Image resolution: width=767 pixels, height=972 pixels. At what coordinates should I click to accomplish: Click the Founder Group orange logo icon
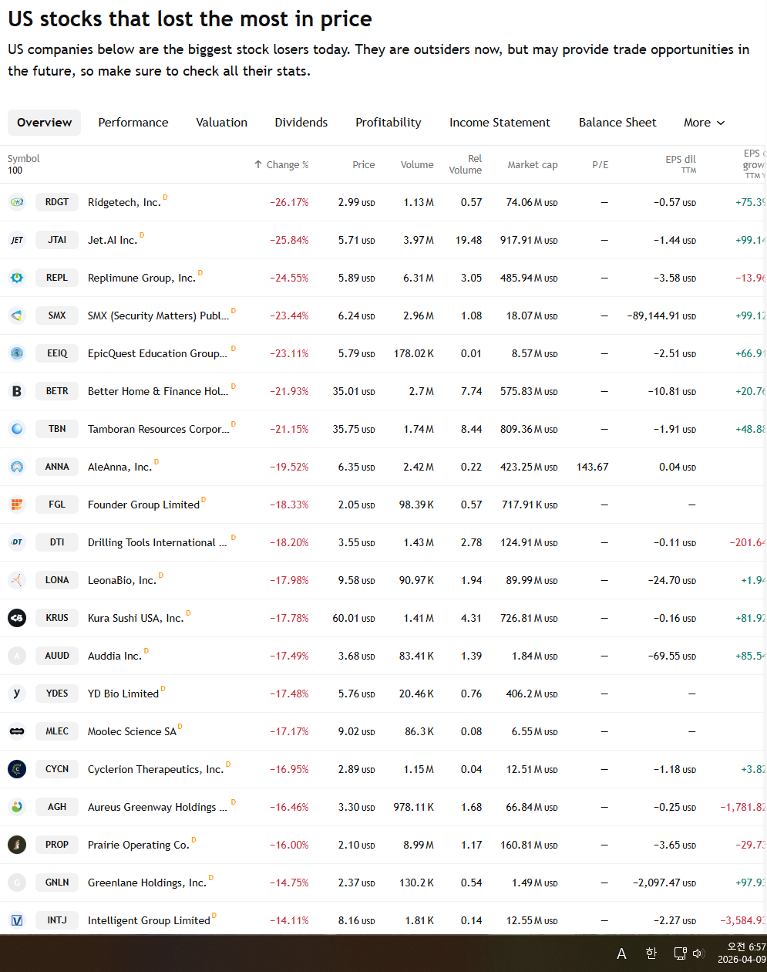17,505
